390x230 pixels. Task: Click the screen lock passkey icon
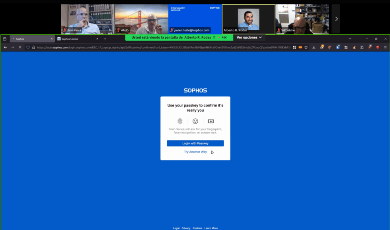pyautogui.click(x=211, y=121)
